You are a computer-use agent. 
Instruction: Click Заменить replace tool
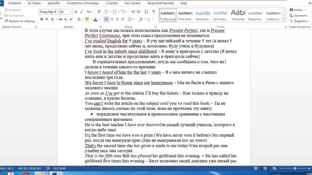pyautogui.click(x=299, y=16)
